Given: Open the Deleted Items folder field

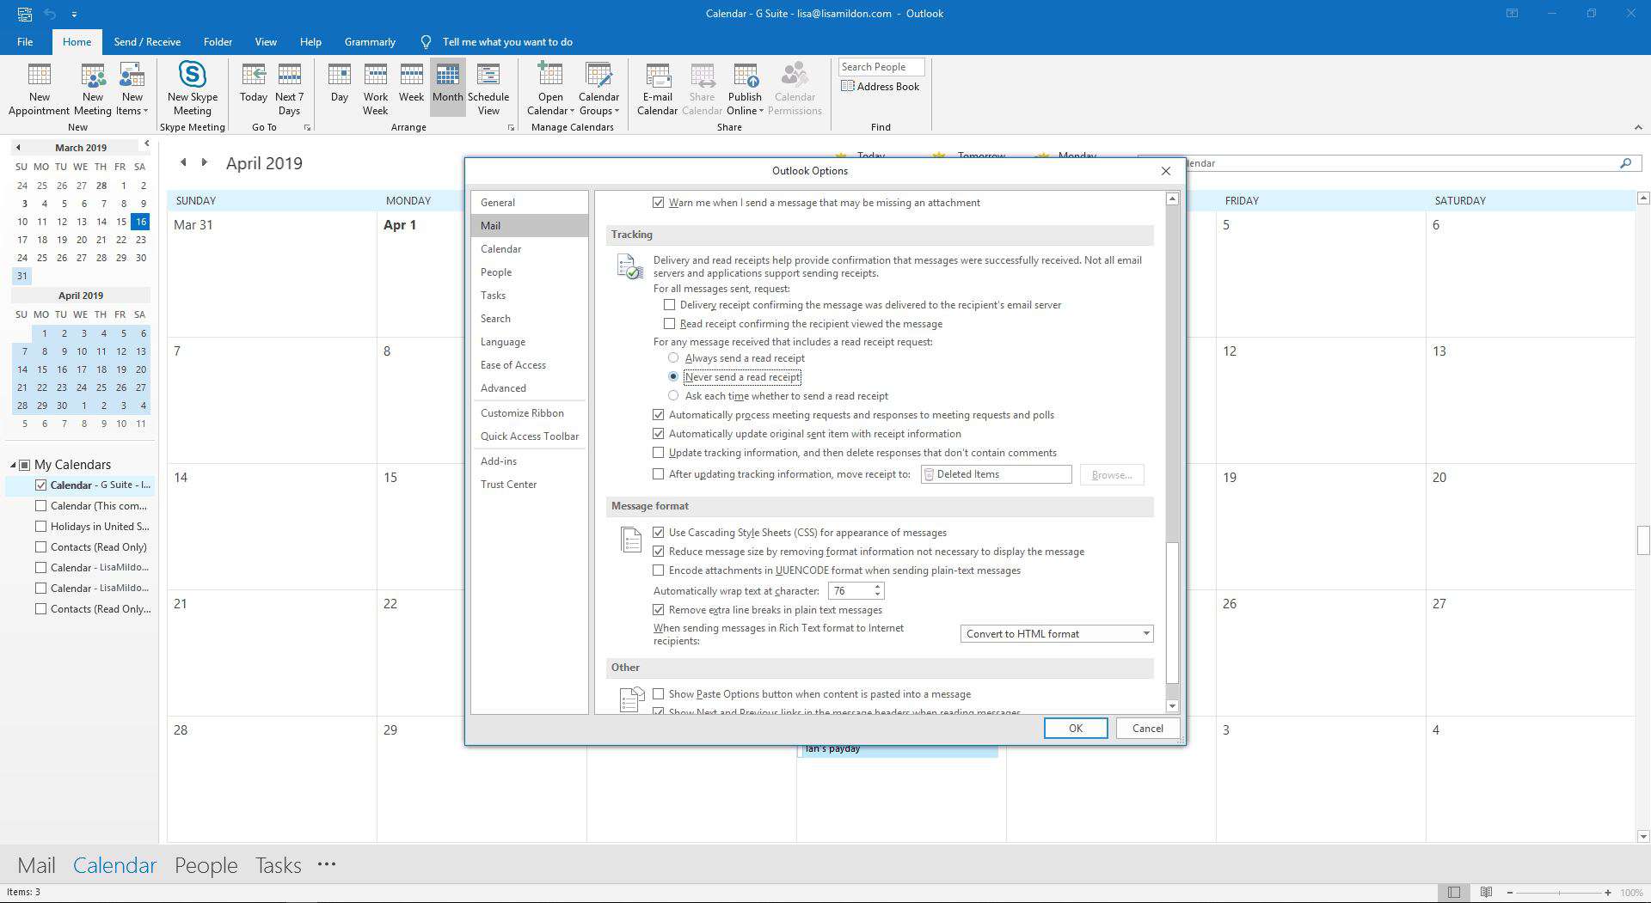Looking at the screenshot, I should tap(996, 474).
